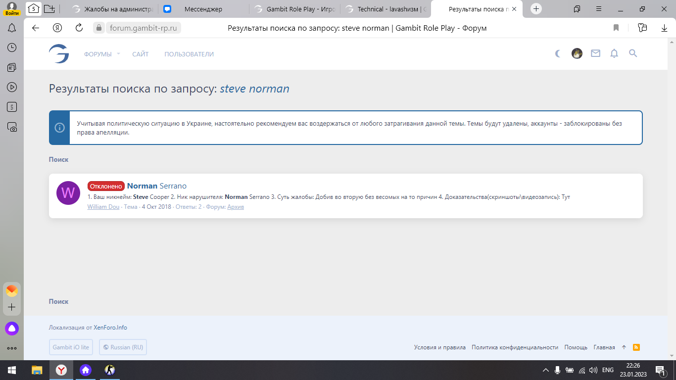
Task: Reload the current page
Action: pyautogui.click(x=79, y=28)
